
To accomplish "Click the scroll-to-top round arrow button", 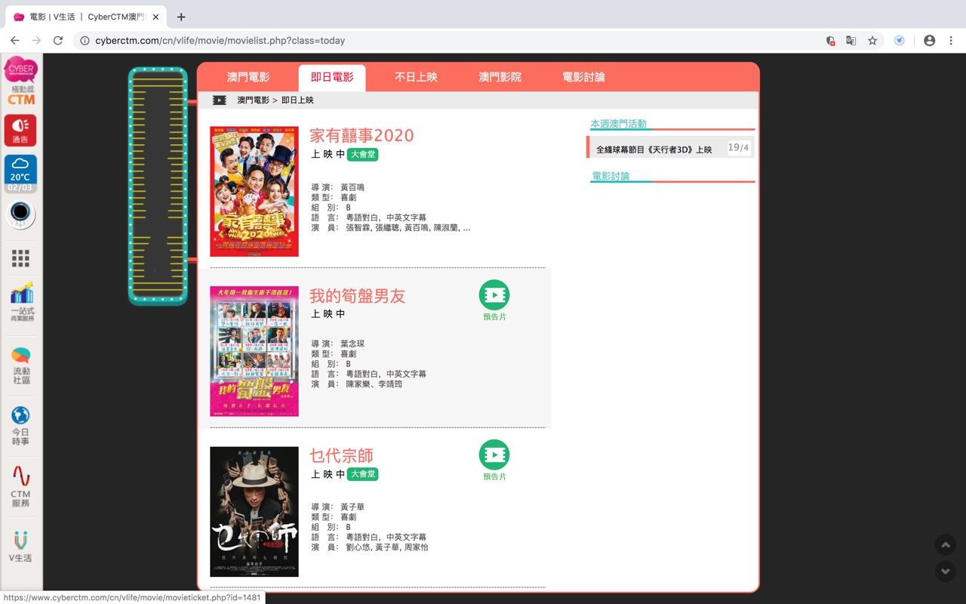I will [x=946, y=544].
